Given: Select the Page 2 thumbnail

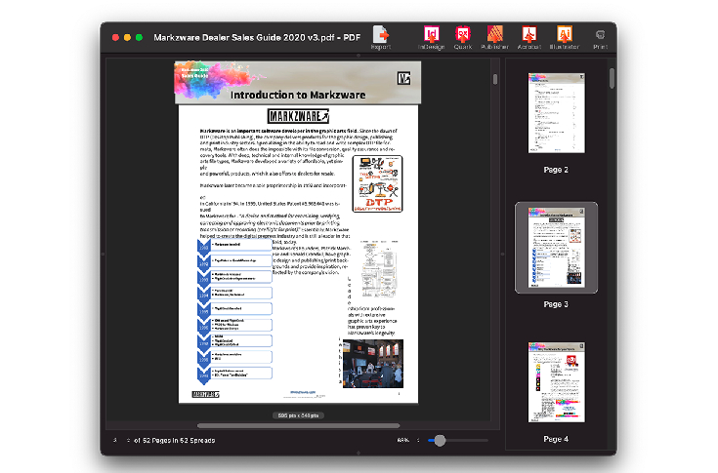Looking at the screenshot, I should (x=557, y=113).
